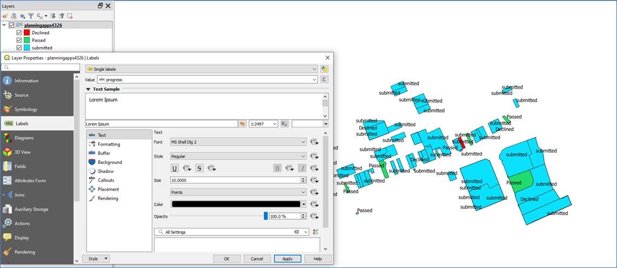Screen dimensions: 617x268
Task: Open the expression editor next to Value
Action: coord(324,80)
